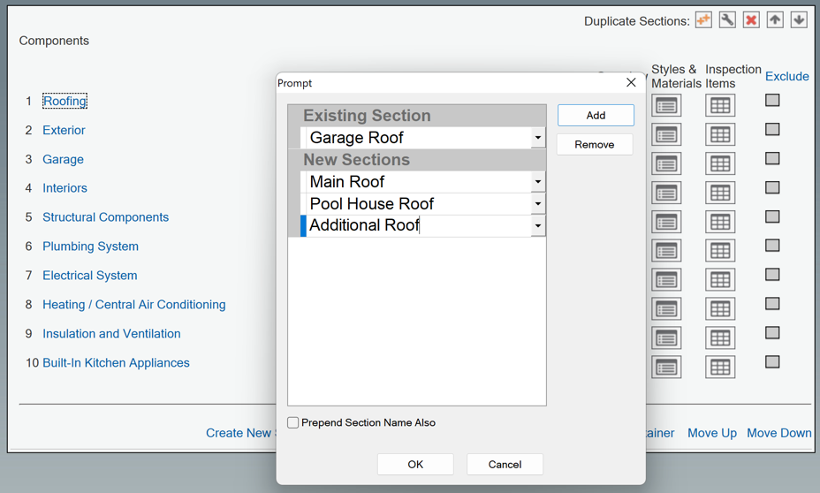Image resolution: width=820 pixels, height=493 pixels.
Task: Click the up arrow duplicate sections icon
Action: click(775, 19)
